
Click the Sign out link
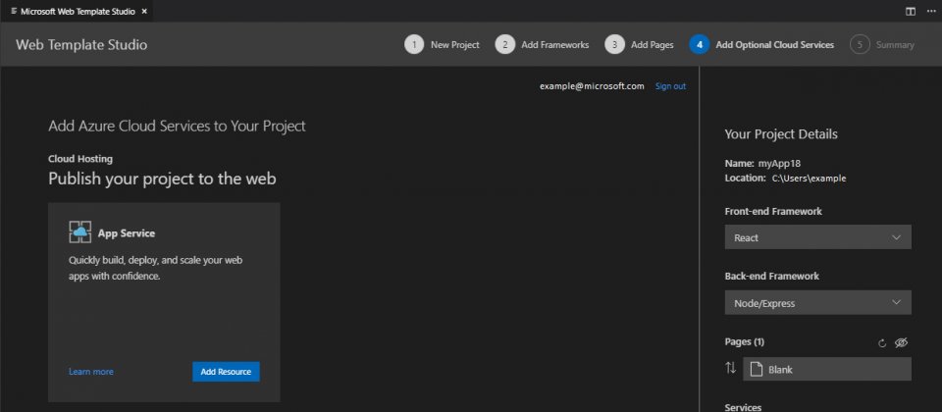click(x=670, y=86)
